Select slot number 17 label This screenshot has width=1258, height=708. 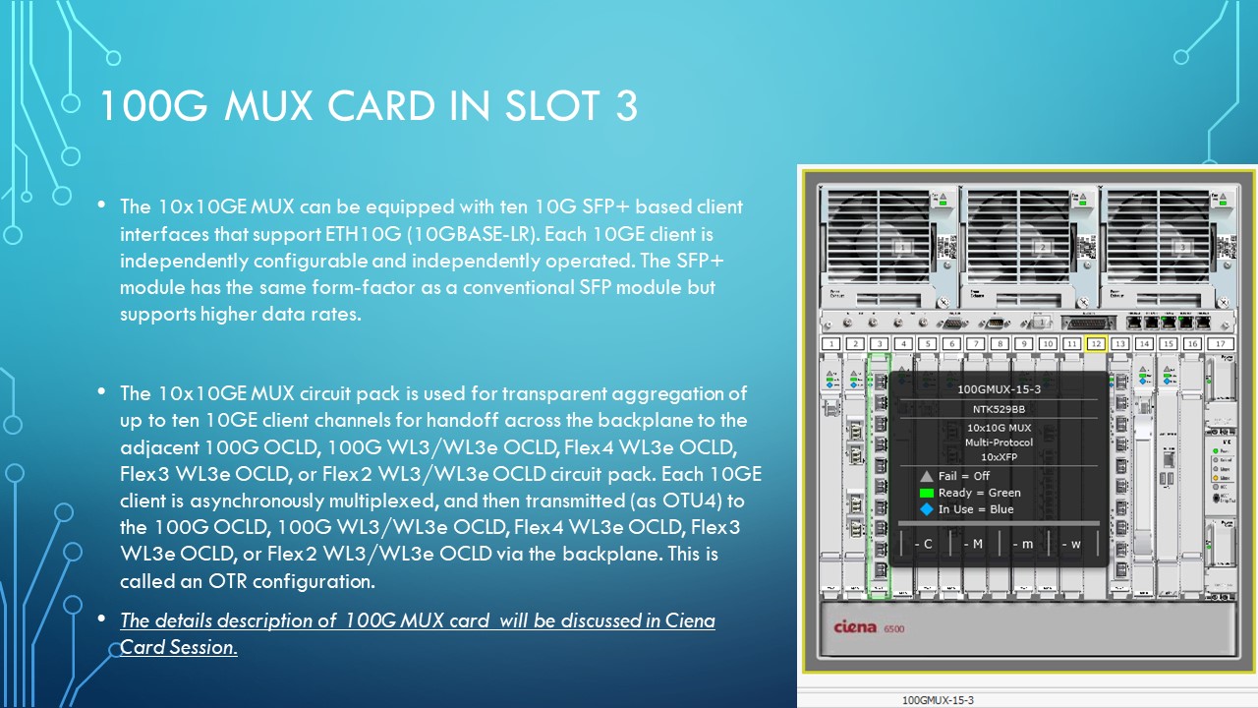[1220, 343]
